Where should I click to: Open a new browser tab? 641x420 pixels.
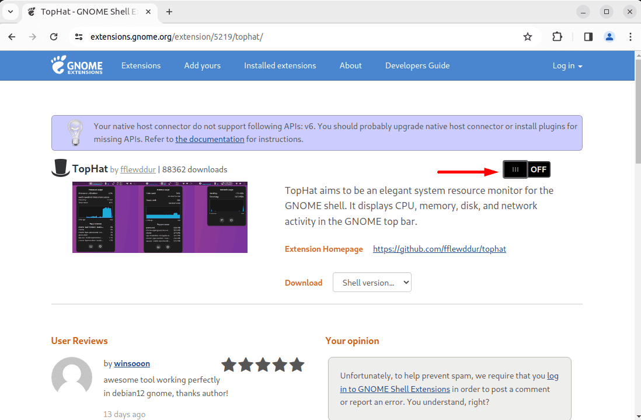point(169,12)
